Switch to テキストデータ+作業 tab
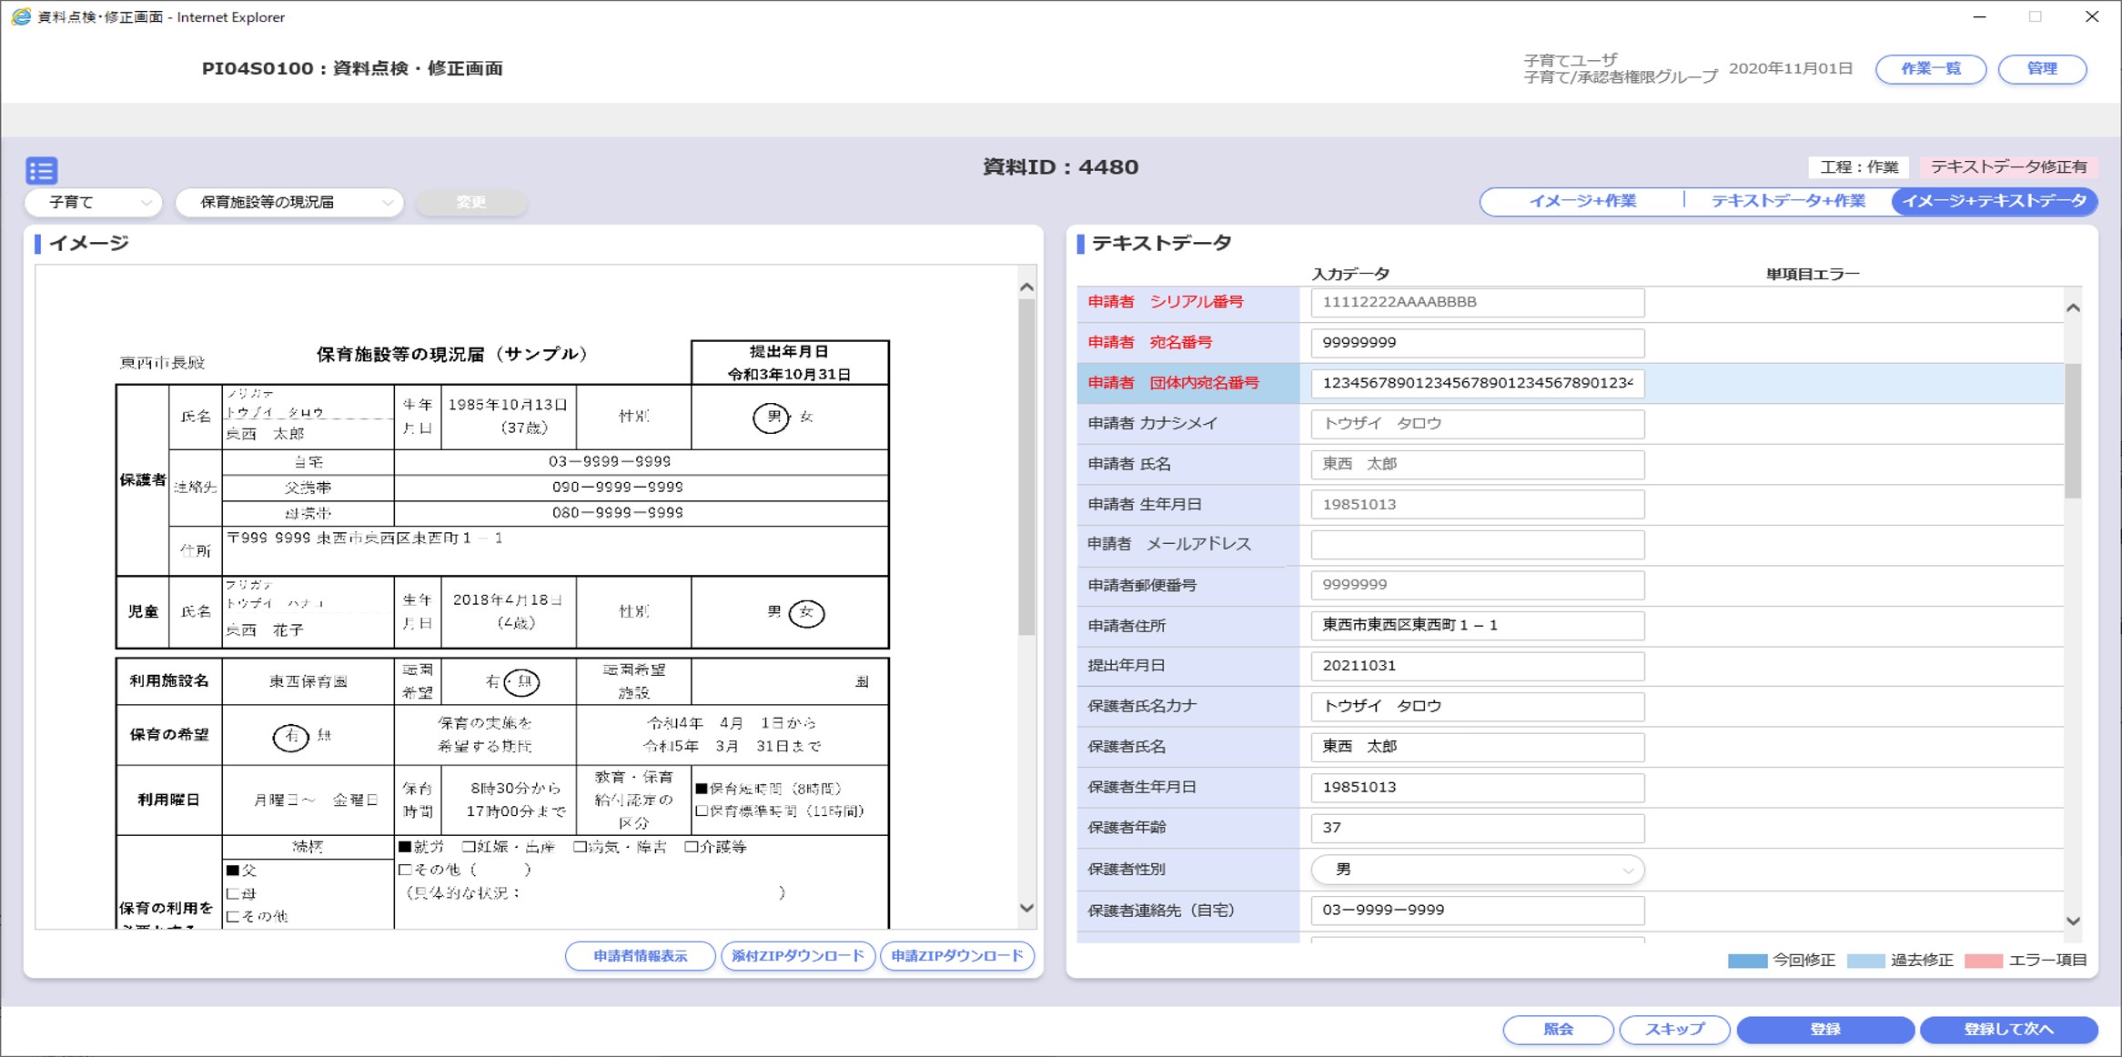2122x1057 pixels. (x=1787, y=201)
